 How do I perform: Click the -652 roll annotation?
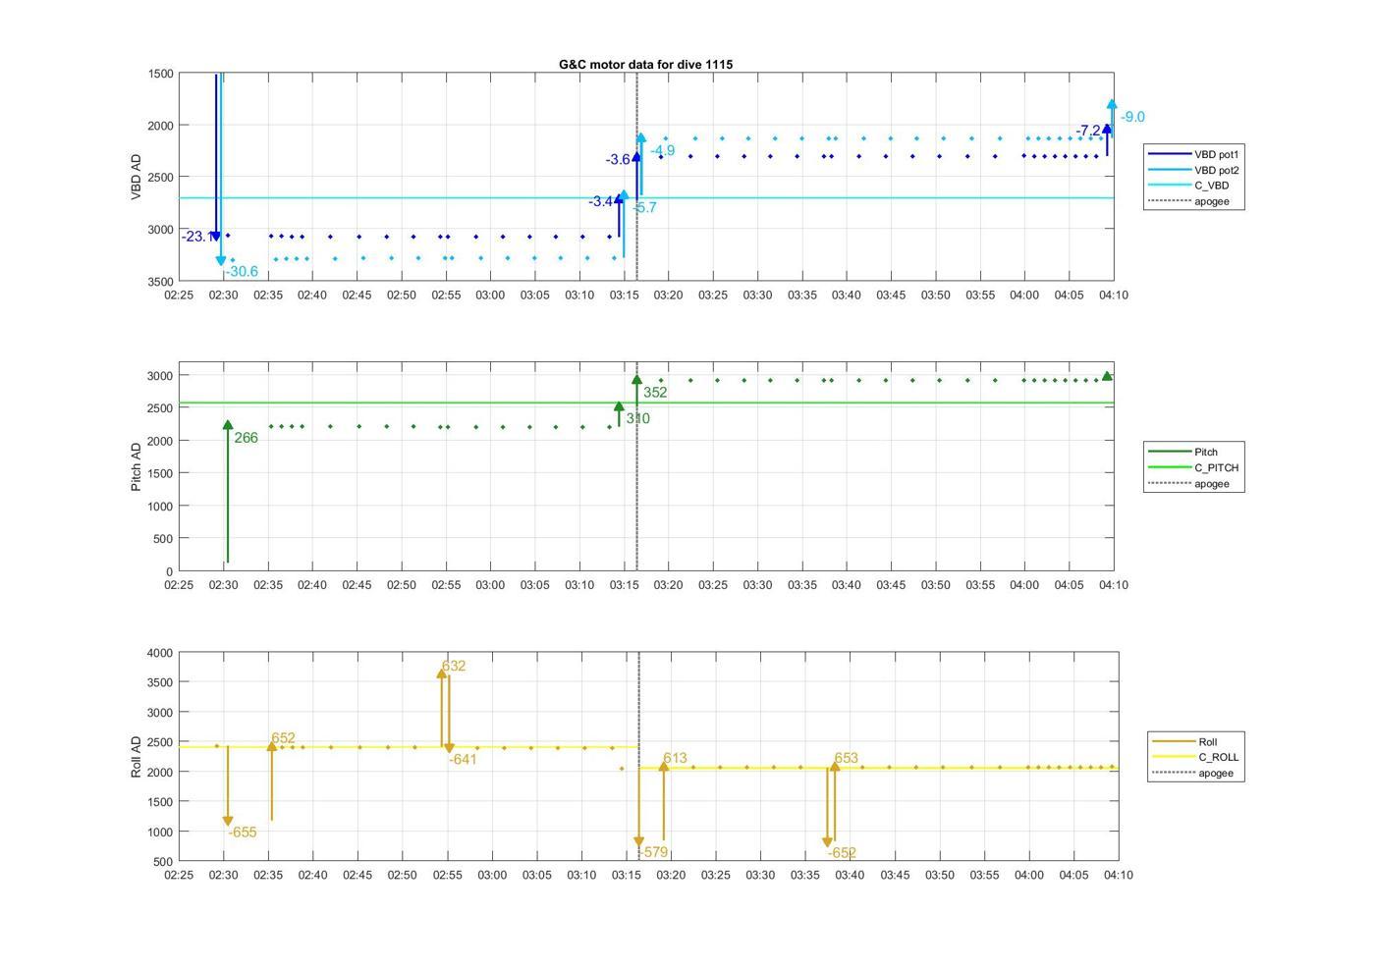(842, 853)
